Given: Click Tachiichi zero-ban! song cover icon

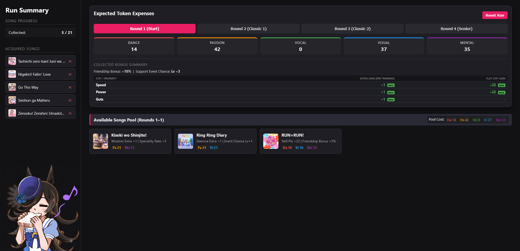Looking at the screenshot, I should (12, 61).
